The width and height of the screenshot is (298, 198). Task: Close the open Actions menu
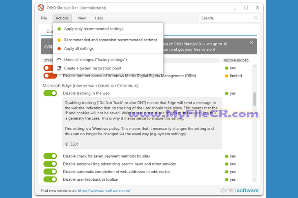point(62,18)
